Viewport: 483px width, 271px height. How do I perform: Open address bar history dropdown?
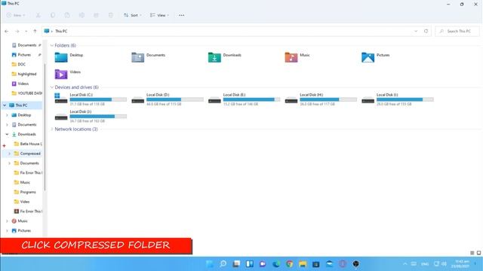click(x=416, y=31)
